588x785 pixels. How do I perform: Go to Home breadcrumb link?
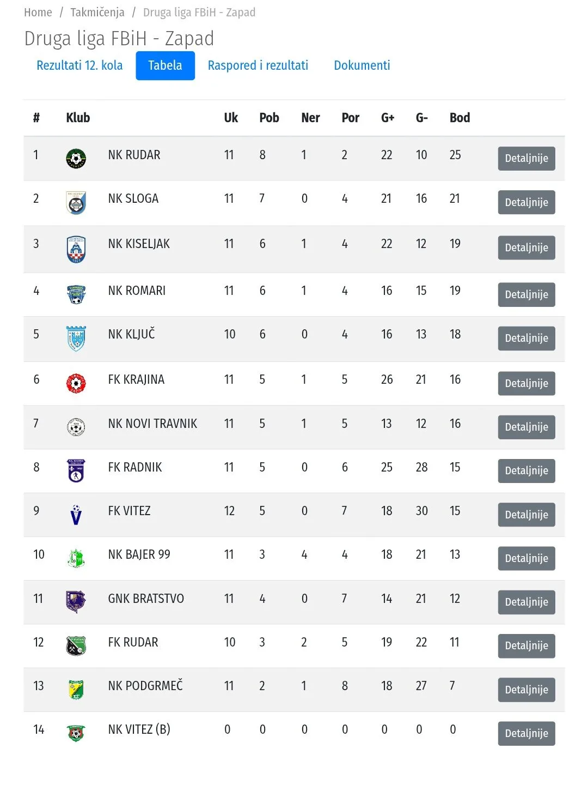pos(38,12)
